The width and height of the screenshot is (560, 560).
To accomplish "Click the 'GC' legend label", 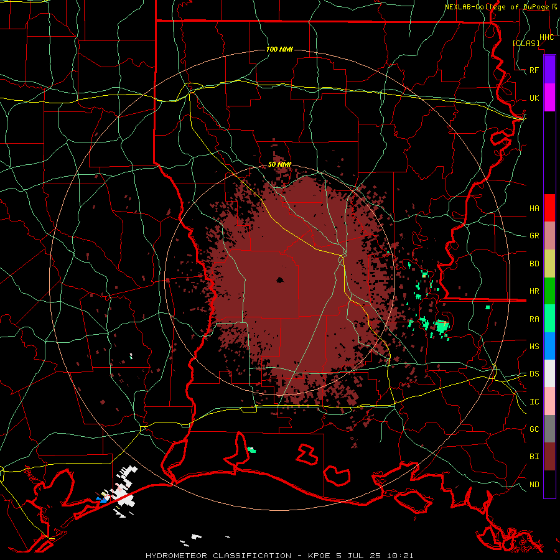I will (x=534, y=429).
